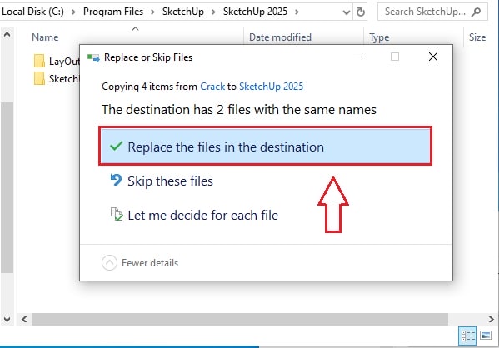
Task: Select the second Sketch folder icon
Action: [39, 78]
